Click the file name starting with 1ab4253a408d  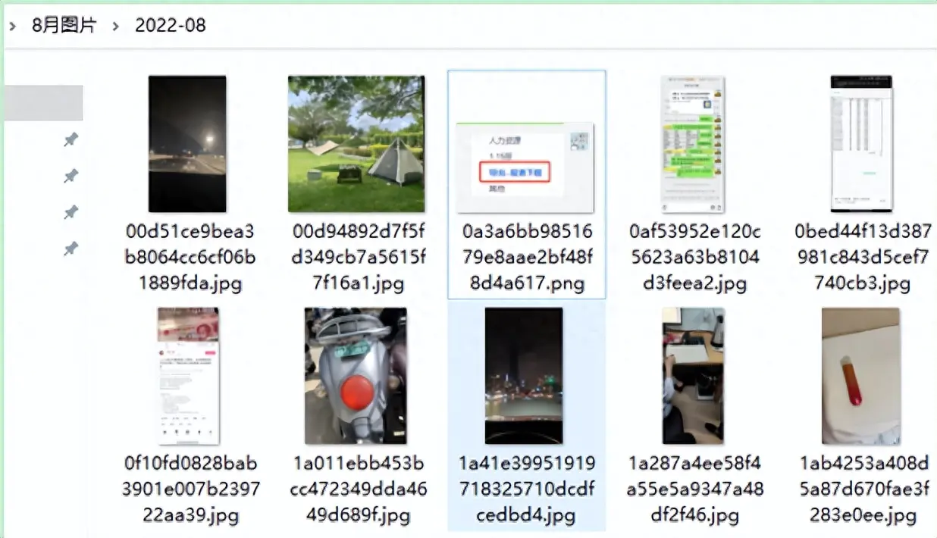pos(863,490)
